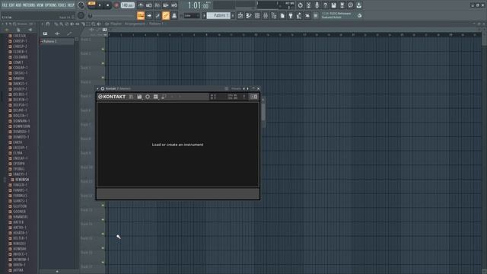Select Pattern 1 in the picker panel

pos(56,41)
